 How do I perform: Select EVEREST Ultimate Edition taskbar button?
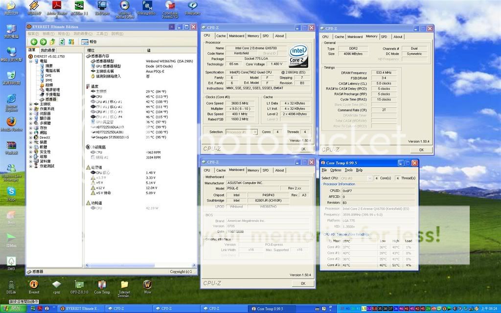[80, 309]
